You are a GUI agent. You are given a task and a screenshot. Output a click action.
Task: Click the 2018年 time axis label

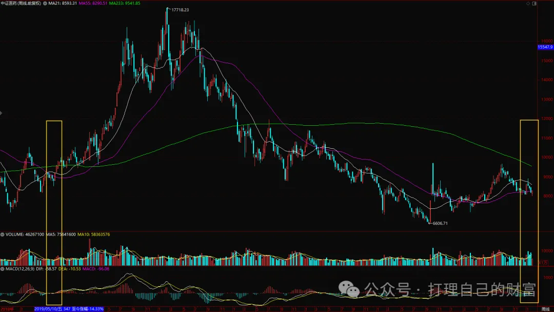pos(7,309)
